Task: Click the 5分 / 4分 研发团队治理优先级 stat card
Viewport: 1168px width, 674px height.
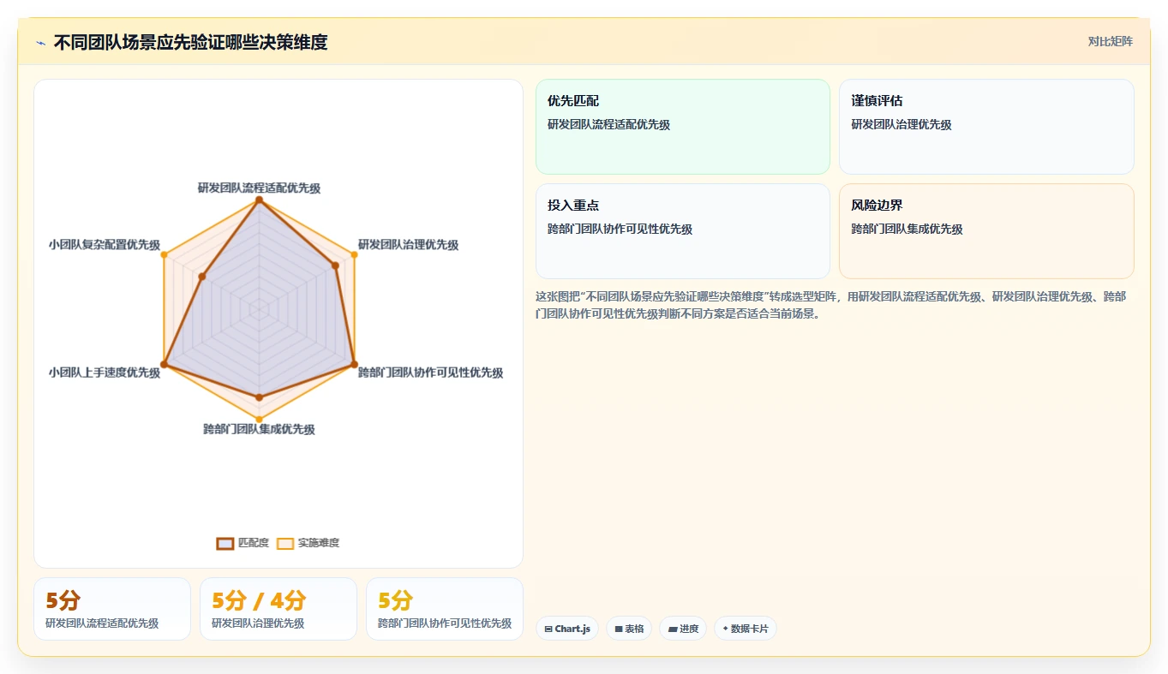Action: point(279,609)
